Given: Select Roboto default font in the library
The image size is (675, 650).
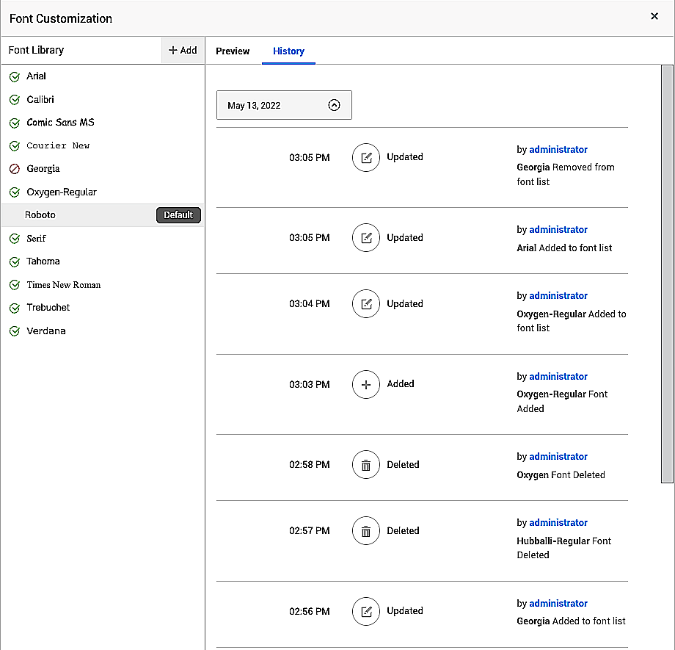Looking at the screenshot, I should coord(40,215).
